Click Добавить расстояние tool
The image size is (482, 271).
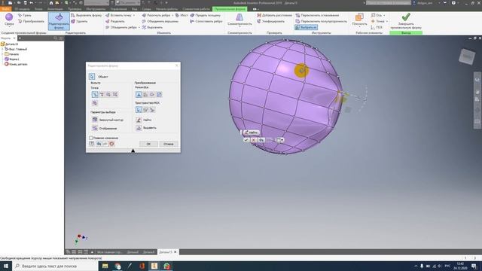(x=274, y=15)
